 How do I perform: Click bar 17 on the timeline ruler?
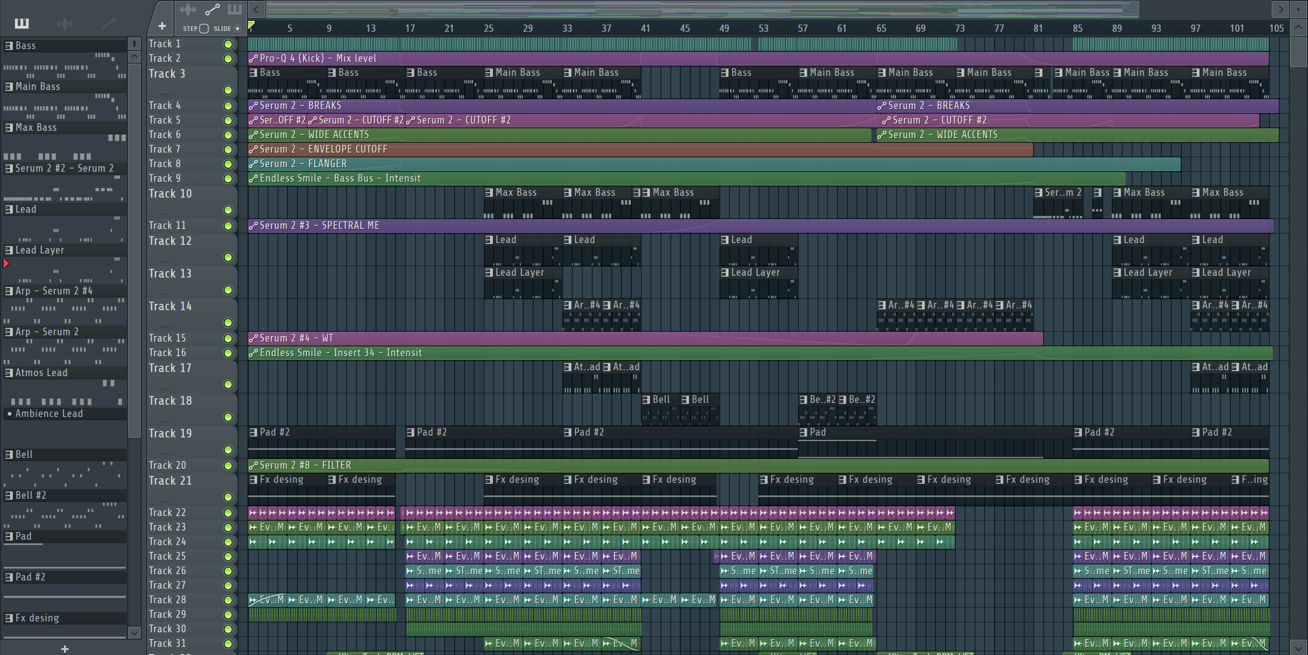point(410,29)
